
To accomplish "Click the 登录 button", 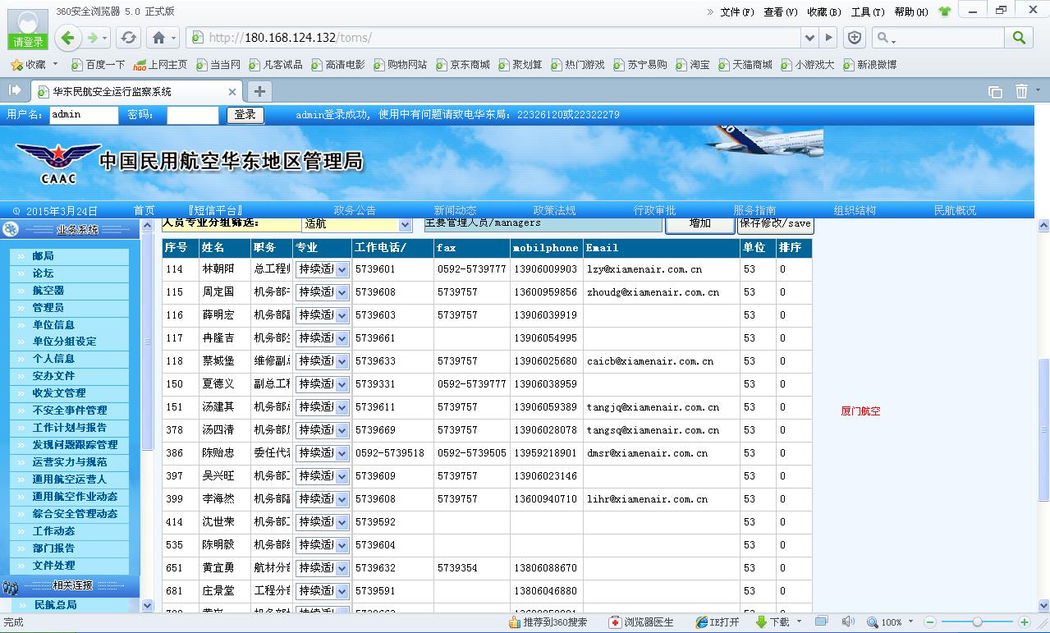I will point(245,115).
